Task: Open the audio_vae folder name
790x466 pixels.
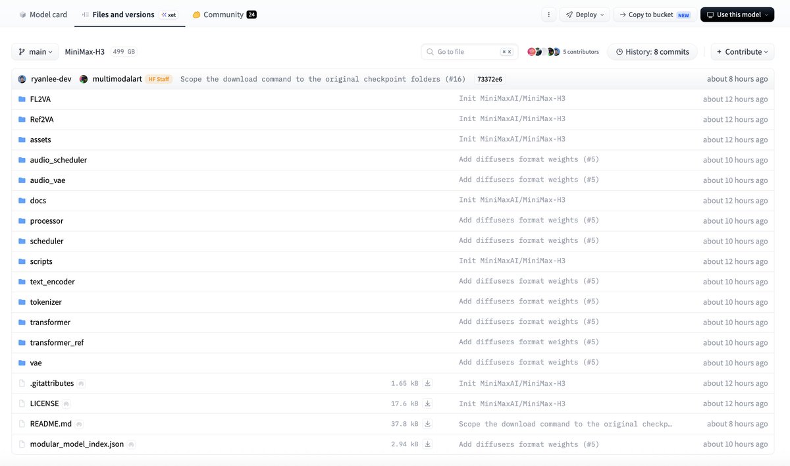Action: [x=48, y=180]
